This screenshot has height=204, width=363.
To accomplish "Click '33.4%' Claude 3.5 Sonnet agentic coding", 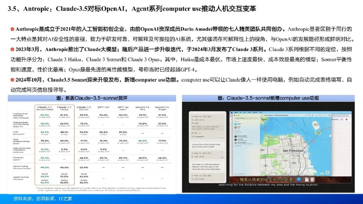I will 84,167.
